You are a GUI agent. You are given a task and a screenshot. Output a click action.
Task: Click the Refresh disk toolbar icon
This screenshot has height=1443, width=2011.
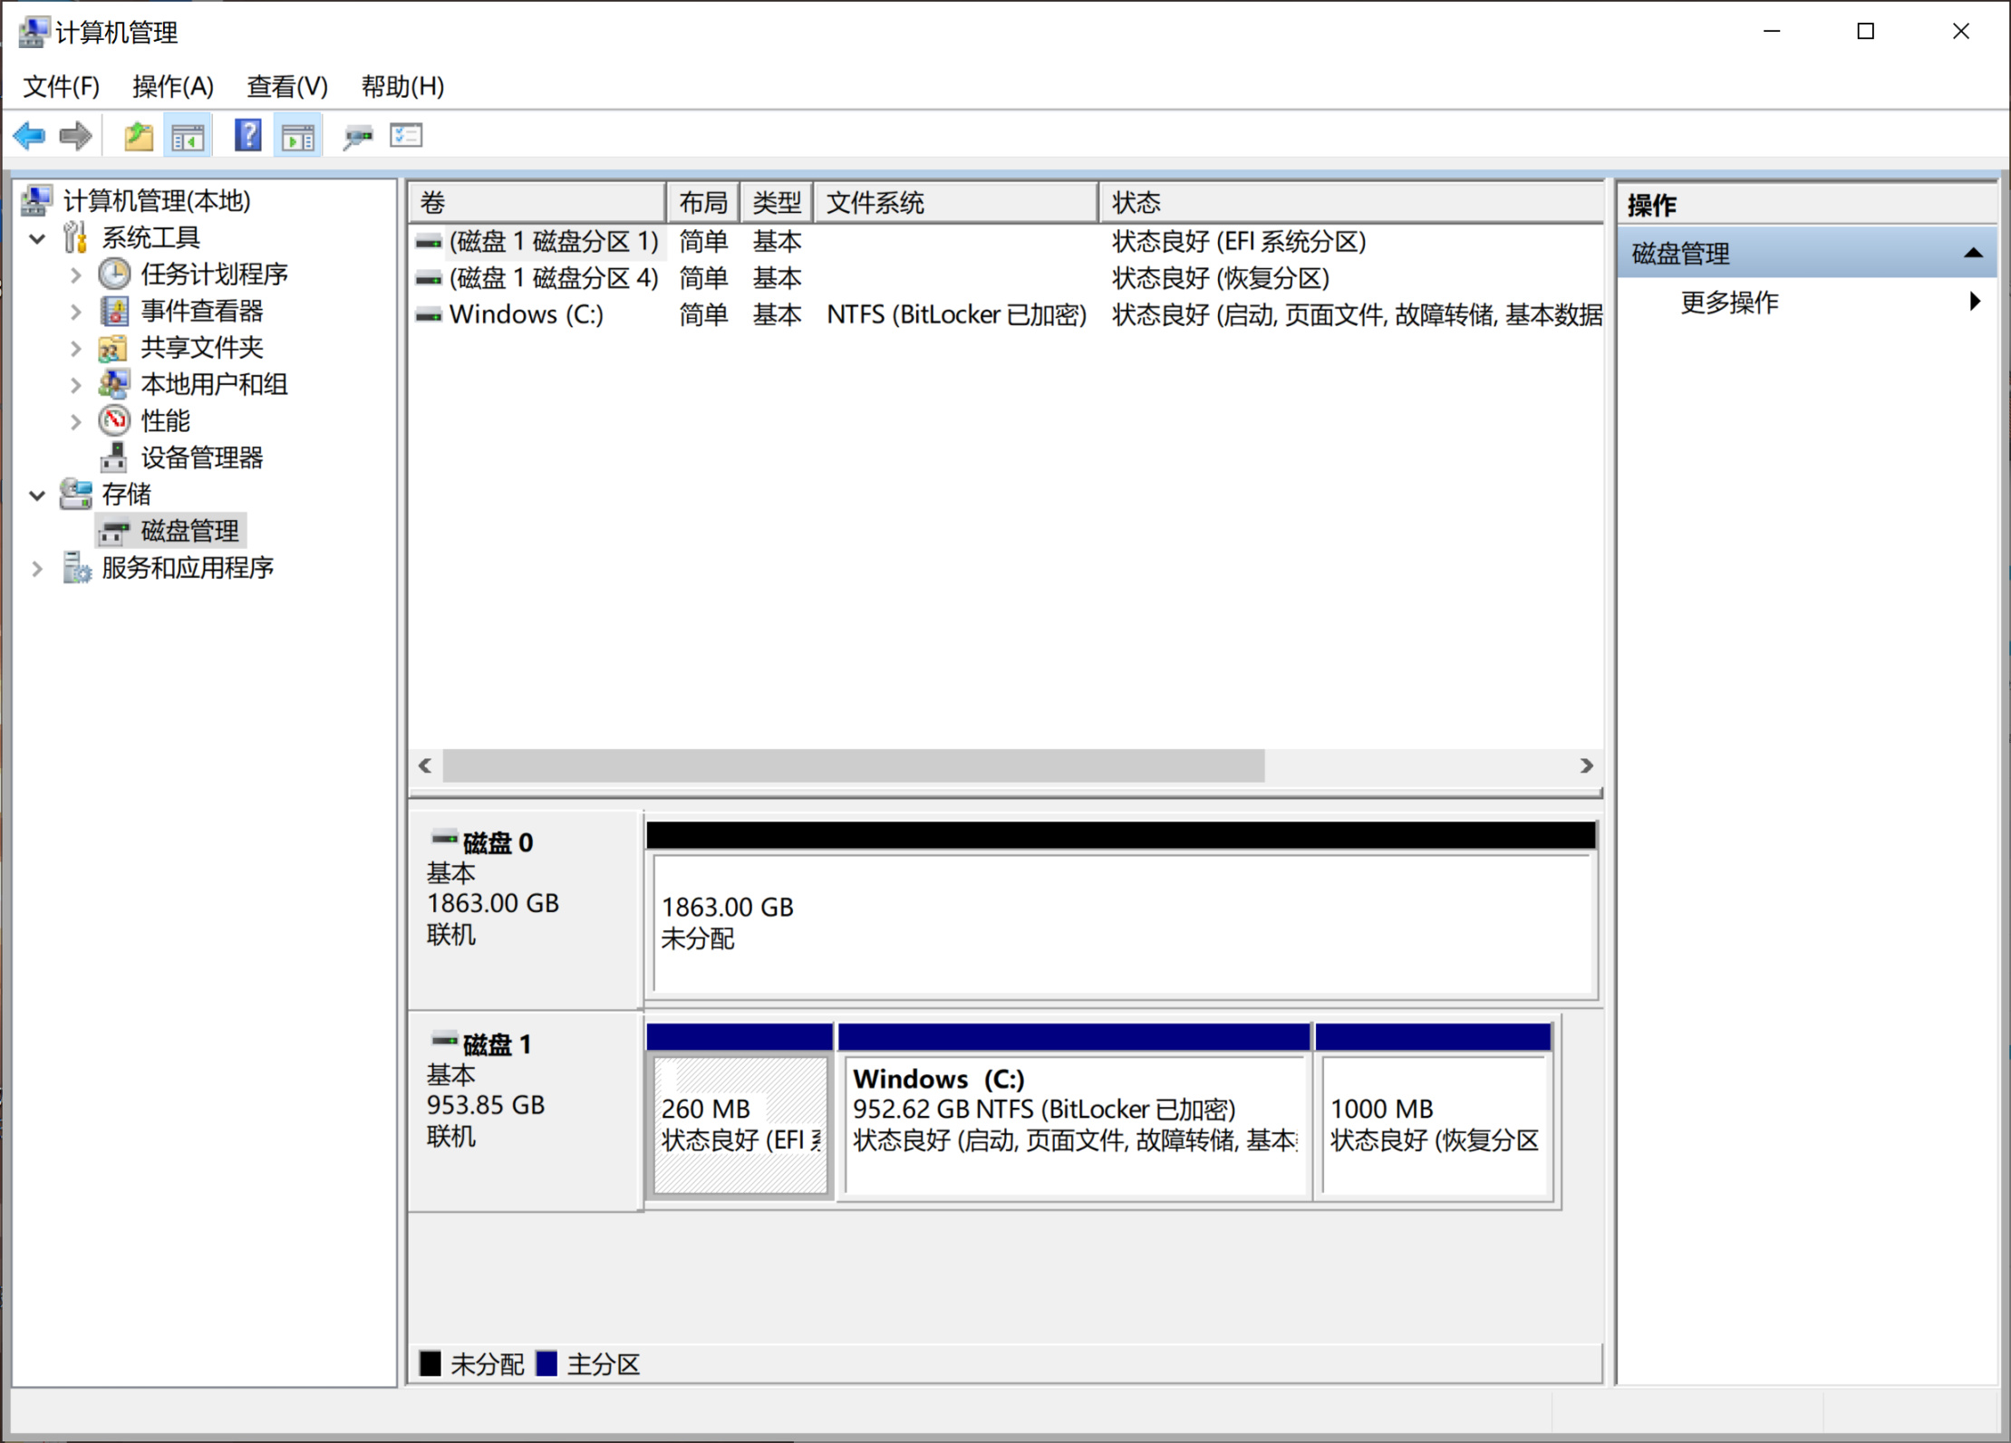point(357,137)
